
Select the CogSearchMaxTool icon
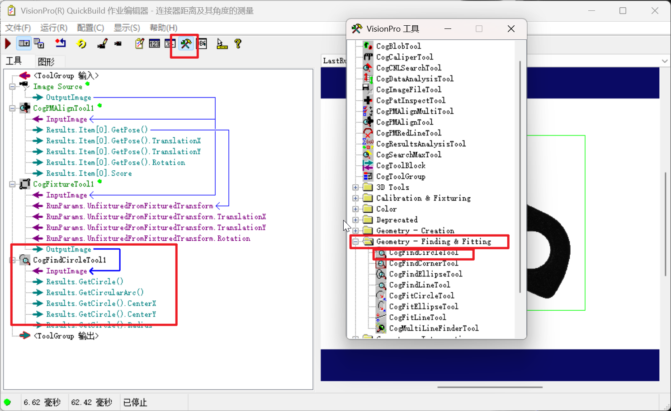tap(368, 154)
